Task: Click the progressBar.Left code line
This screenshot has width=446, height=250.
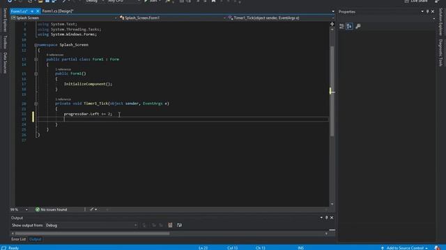Action: 88,114
